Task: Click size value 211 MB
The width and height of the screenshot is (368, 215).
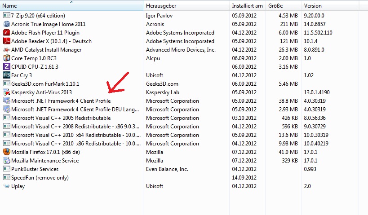Action: (289, 24)
